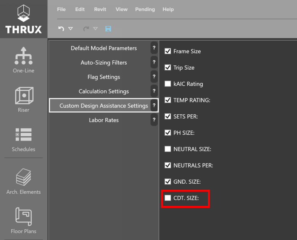Screen dimensions: 297x240
Task: Enable the CDT. SIZE checkbox
Action: (168, 198)
